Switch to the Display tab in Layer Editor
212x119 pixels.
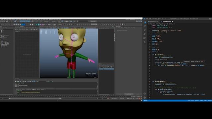click(x=100, y=64)
